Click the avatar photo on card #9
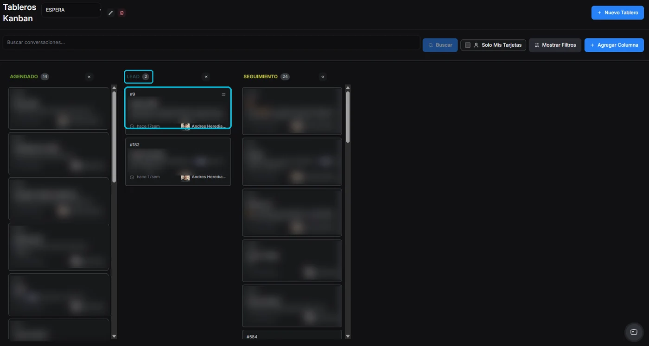The image size is (649, 346). click(x=185, y=126)
